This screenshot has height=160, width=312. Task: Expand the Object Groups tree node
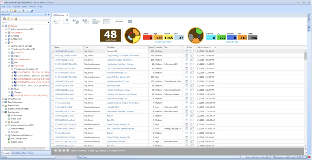[3, 99]
